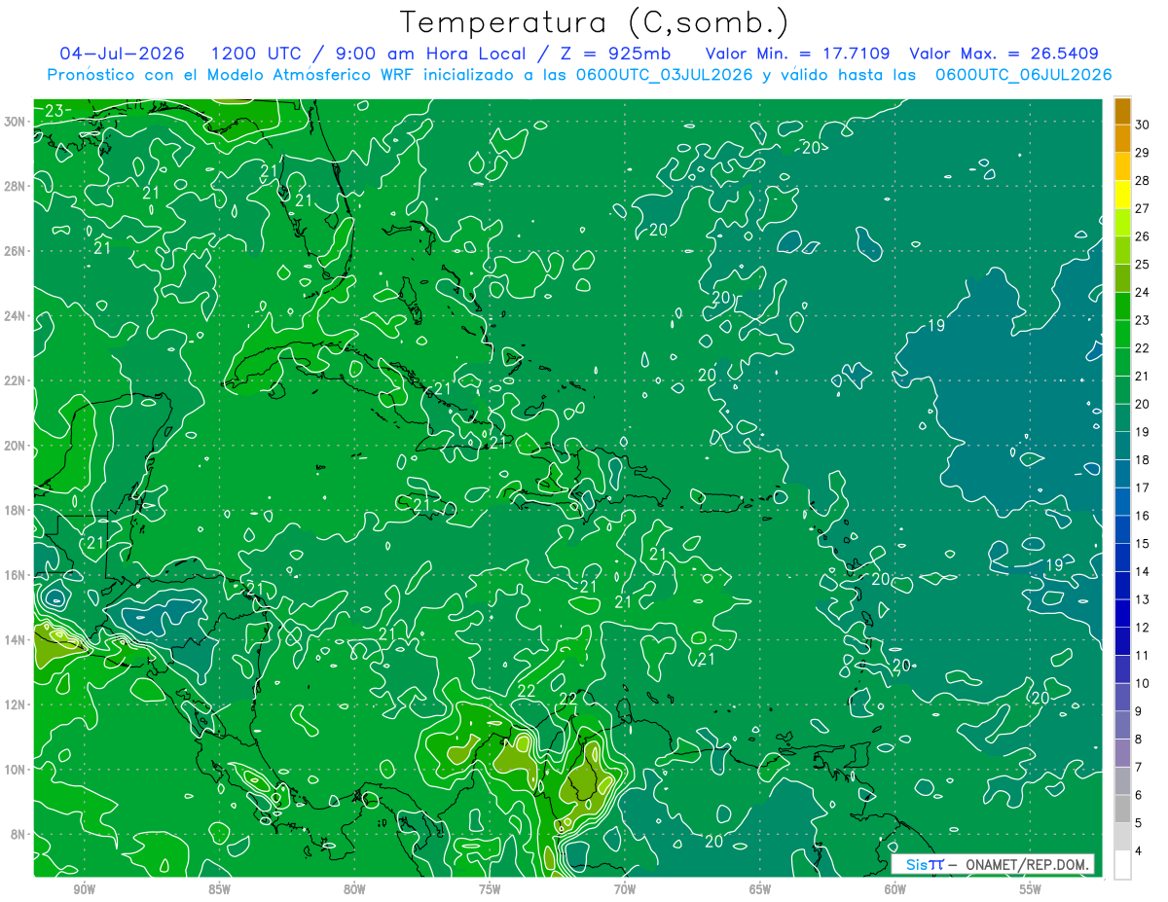Click the "75W" longitude axis label
1168x902 pixels.
490,889
